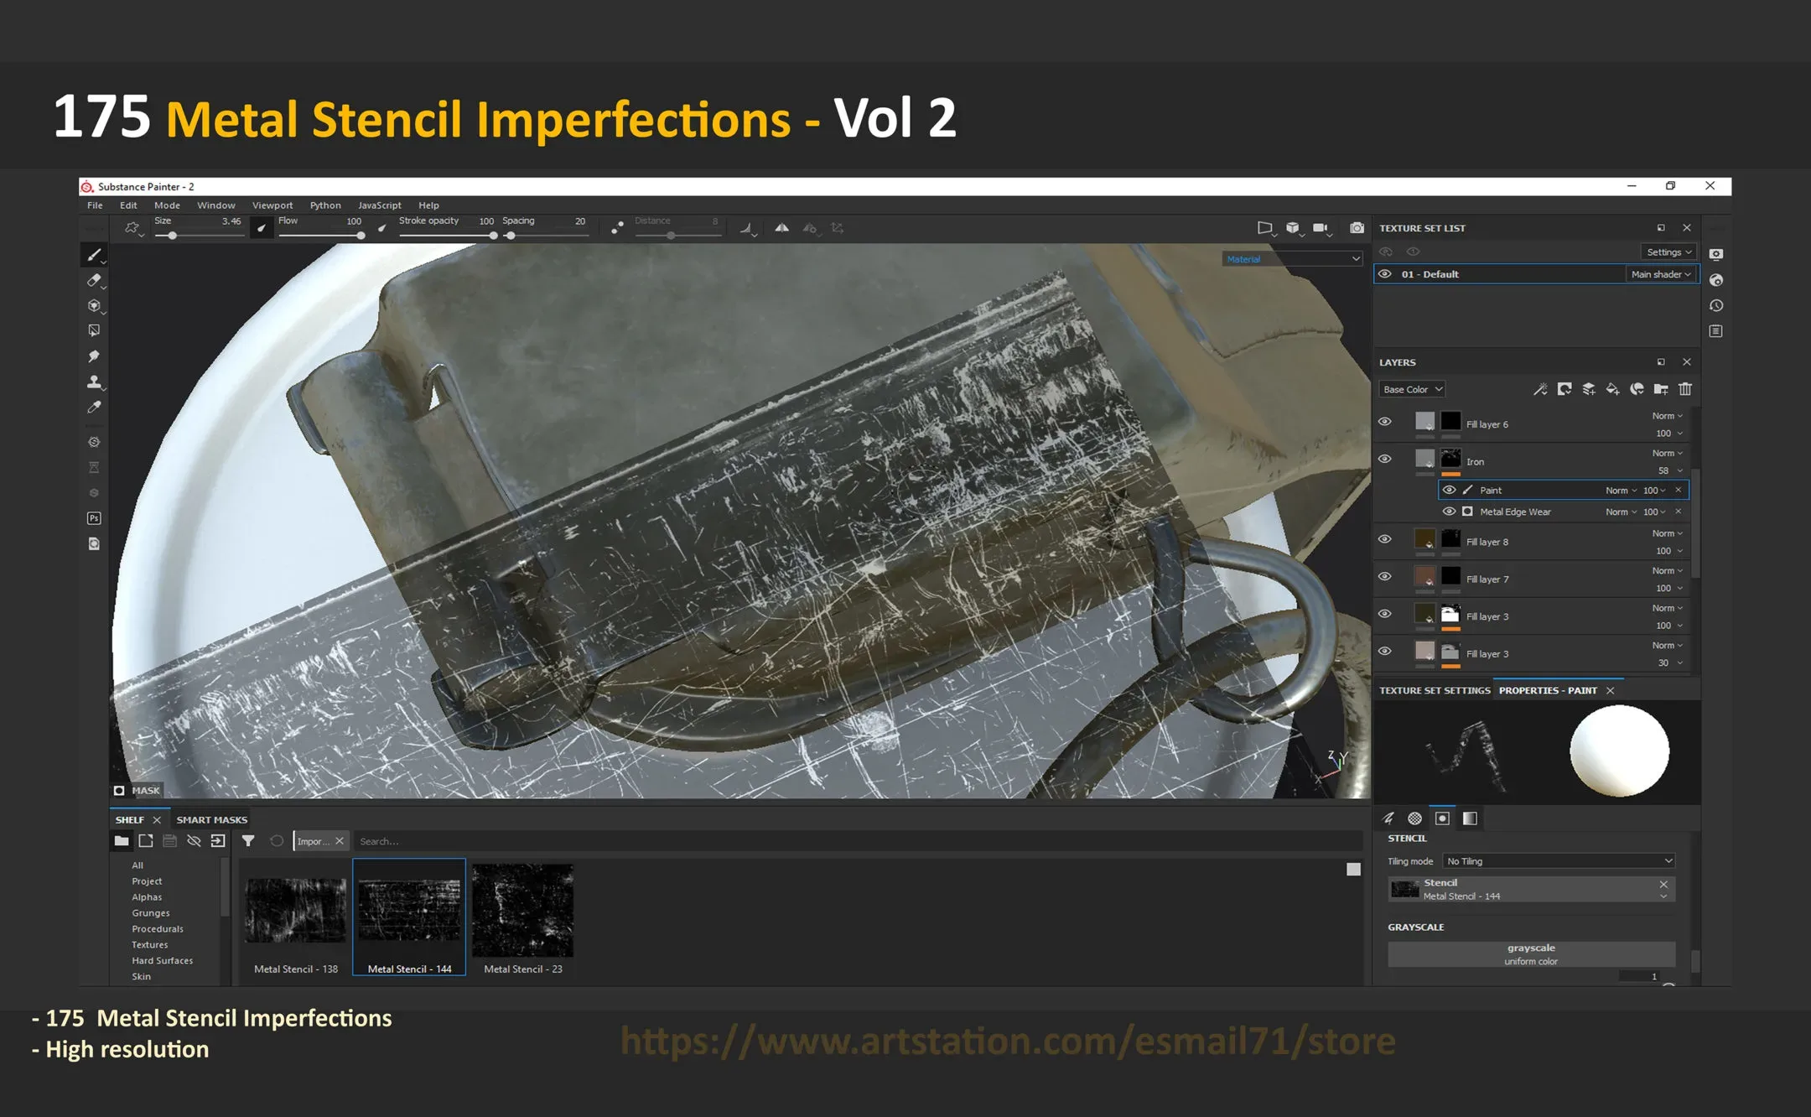Click the add smart material icon

pyautogui.click(x=1637, y=389)
